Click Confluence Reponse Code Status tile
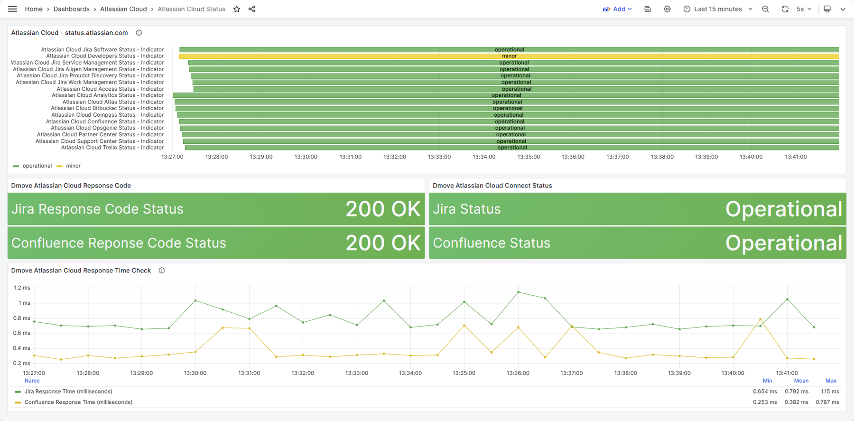 tap(216, 243)
